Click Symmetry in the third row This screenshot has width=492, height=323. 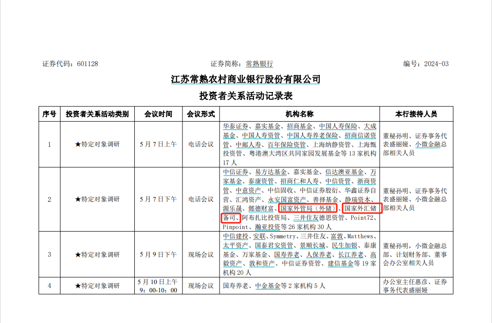pyautogui.click(x=283, y=236)
